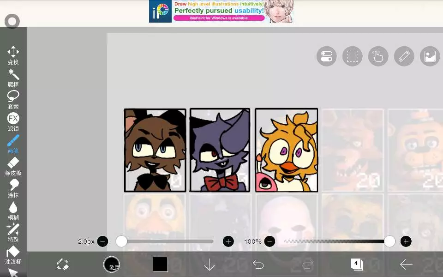This screenshot has height=277, width=443.
Task: Redo the last undone stroke
Action: tap(307, 265)
